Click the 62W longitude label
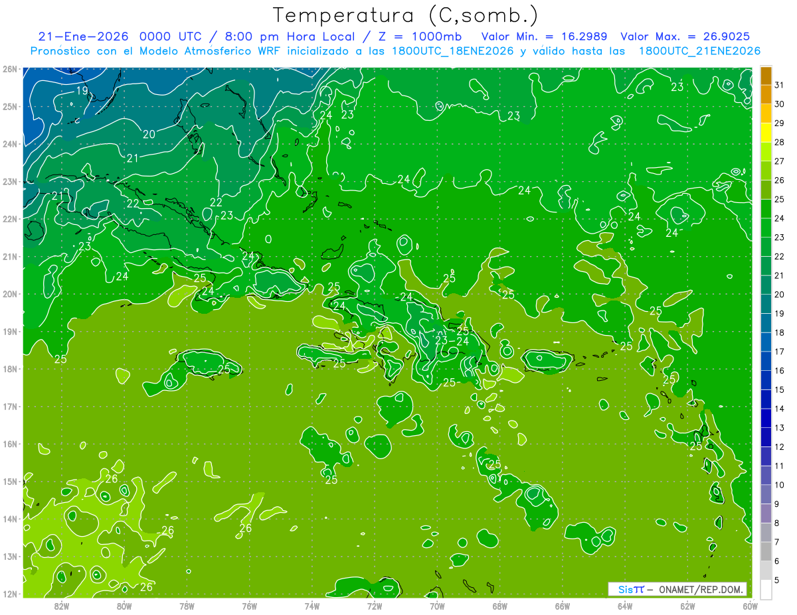 click(x=687, y=605)
